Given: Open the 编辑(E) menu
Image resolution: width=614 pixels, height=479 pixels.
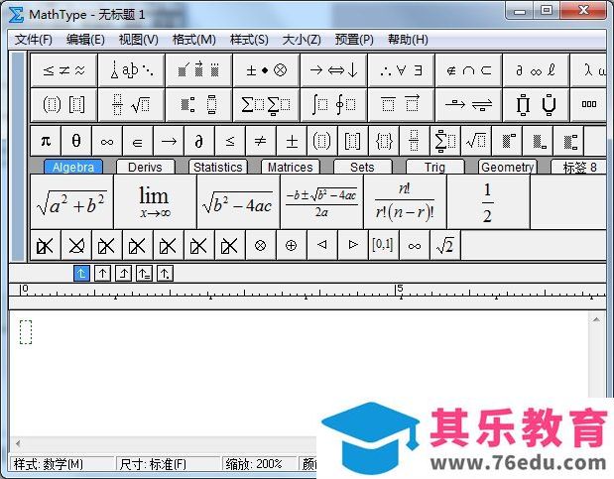Looking at the screenshot, I should point(85,40).
